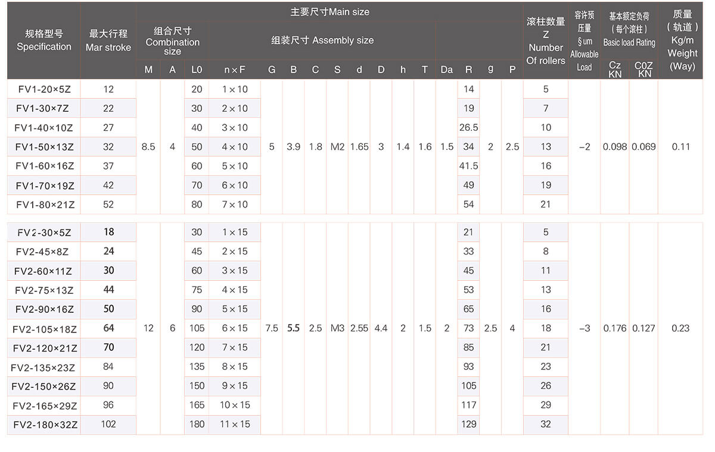
Task: Select the FV1-50×13Z specification cell
Action: [44, 147]
